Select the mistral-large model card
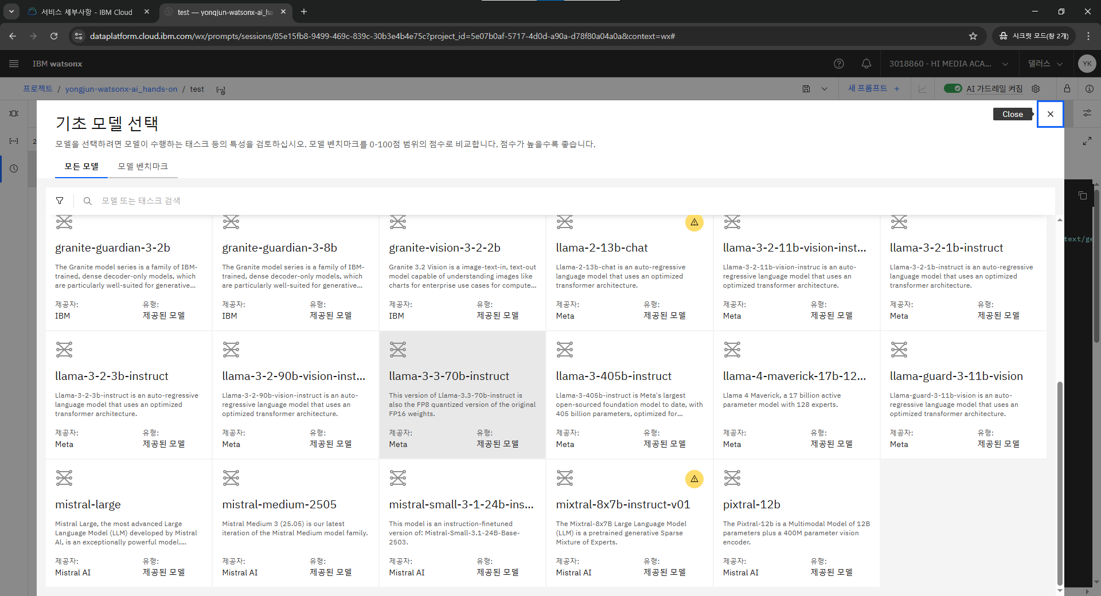1101x596 pixels. click(x=129, y=523)
